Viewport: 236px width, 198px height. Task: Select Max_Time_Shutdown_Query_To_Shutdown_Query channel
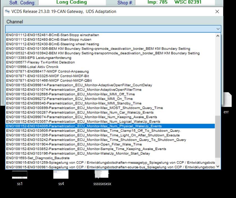click(110, 140)
